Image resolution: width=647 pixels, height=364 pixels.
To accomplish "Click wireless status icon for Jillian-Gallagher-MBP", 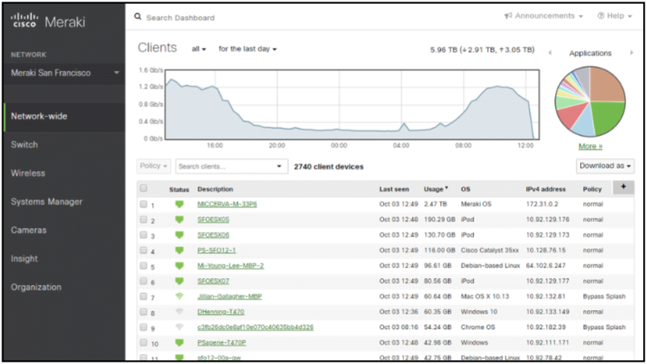I will click(179, 296).
